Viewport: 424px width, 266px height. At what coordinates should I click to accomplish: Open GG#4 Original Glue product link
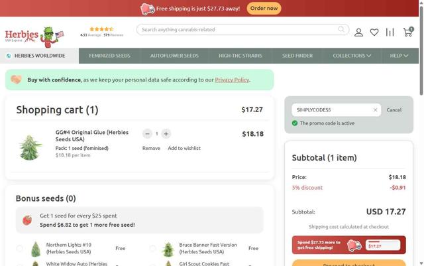92,136
